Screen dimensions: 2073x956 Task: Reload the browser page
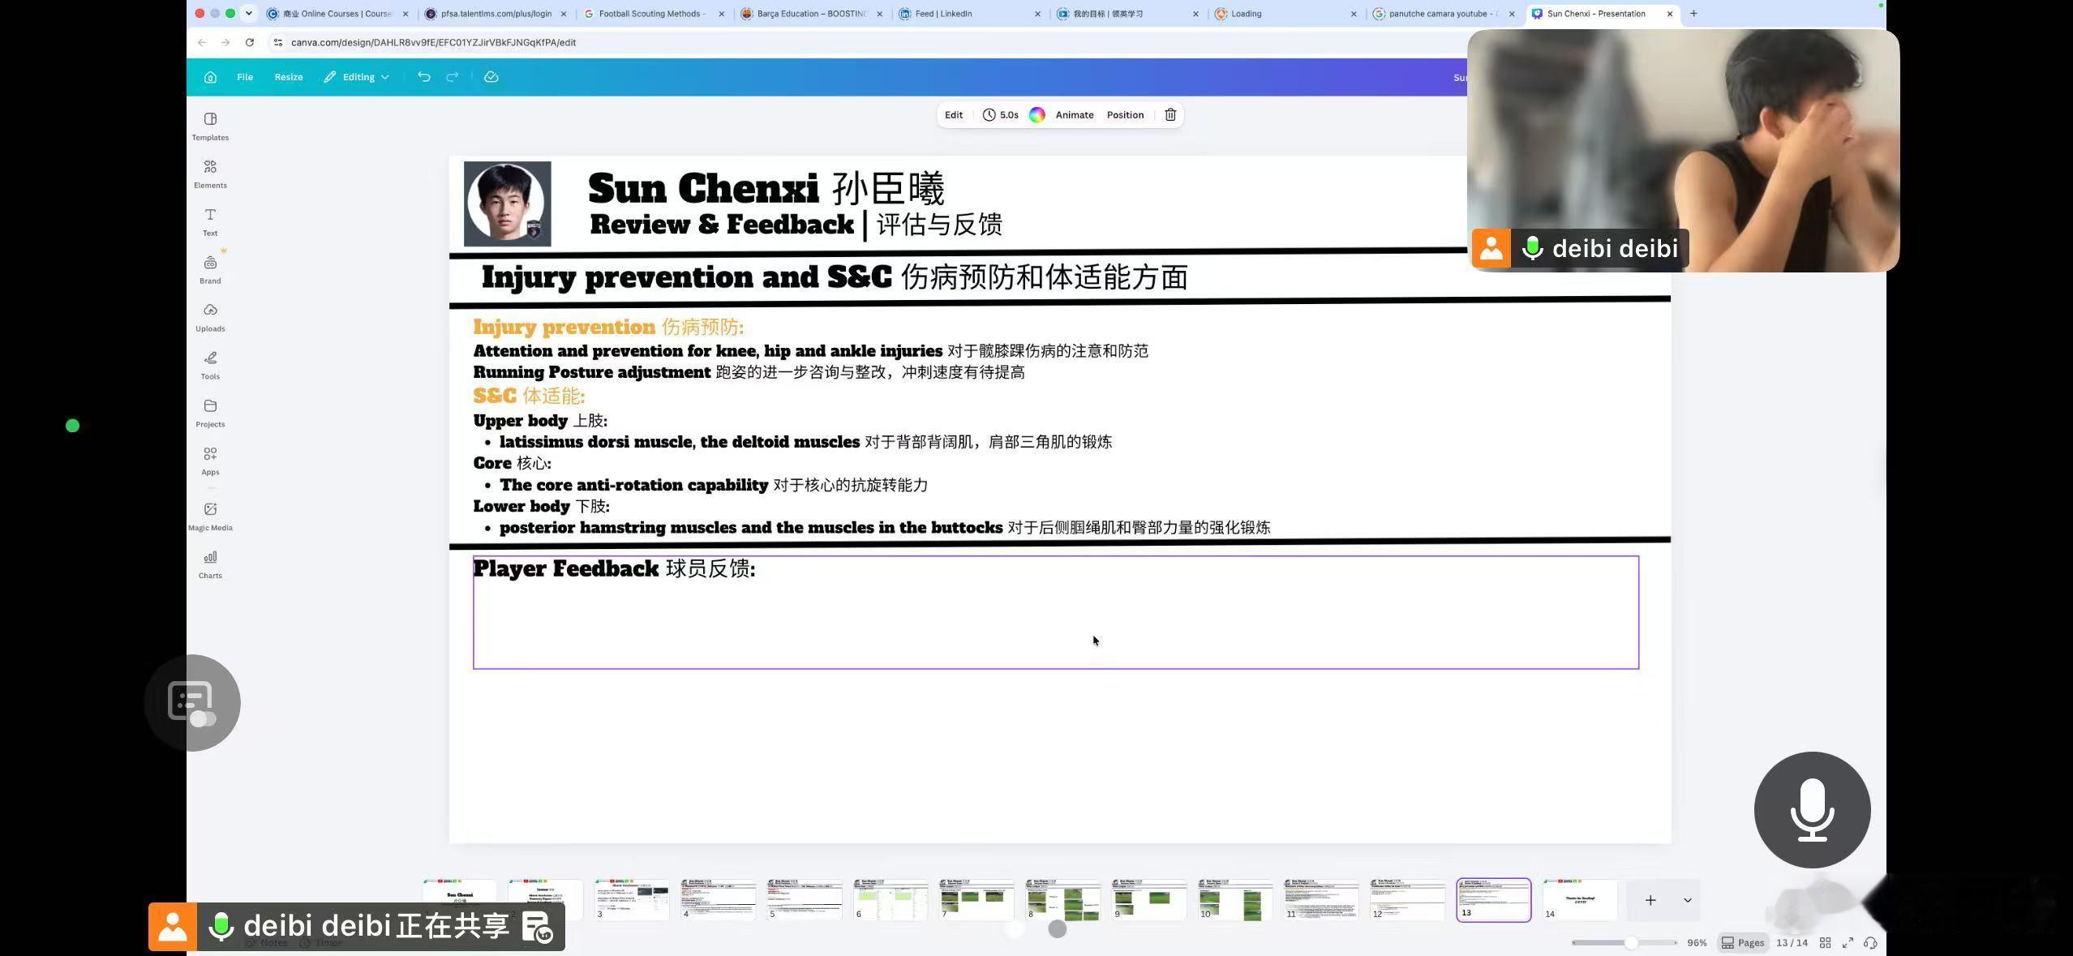pyautogui.click(x=250, y=42)
